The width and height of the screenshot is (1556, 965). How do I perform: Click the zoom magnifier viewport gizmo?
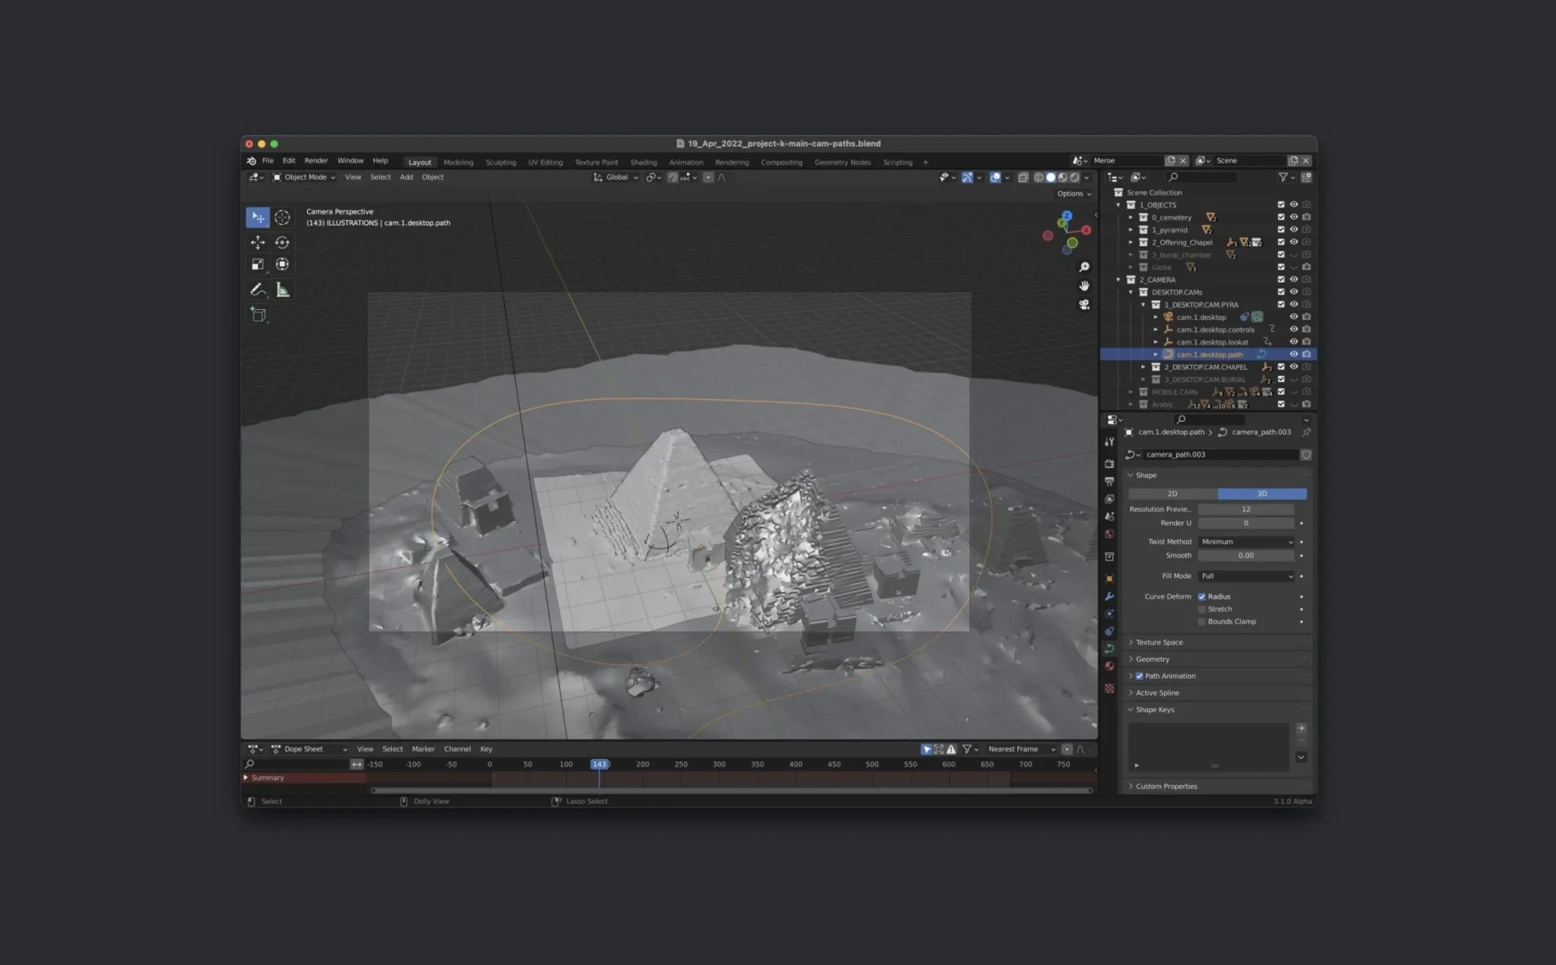pos(1084,267)
